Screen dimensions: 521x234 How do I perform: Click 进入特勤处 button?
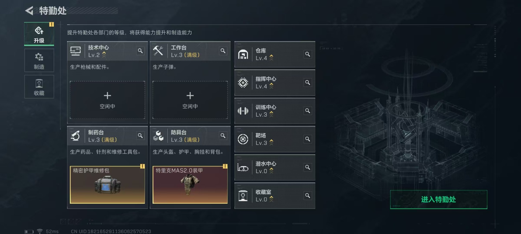(x=439, y=200)
